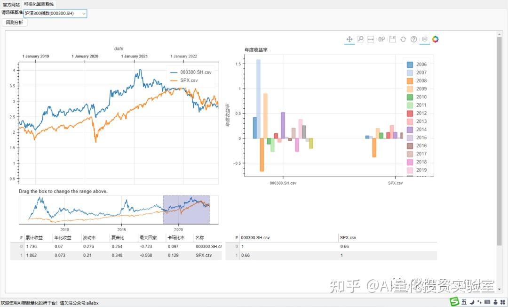Click the Sogou input method icon in taskbar
Screen dimensions: 508x307
click(x=454, y=302)
